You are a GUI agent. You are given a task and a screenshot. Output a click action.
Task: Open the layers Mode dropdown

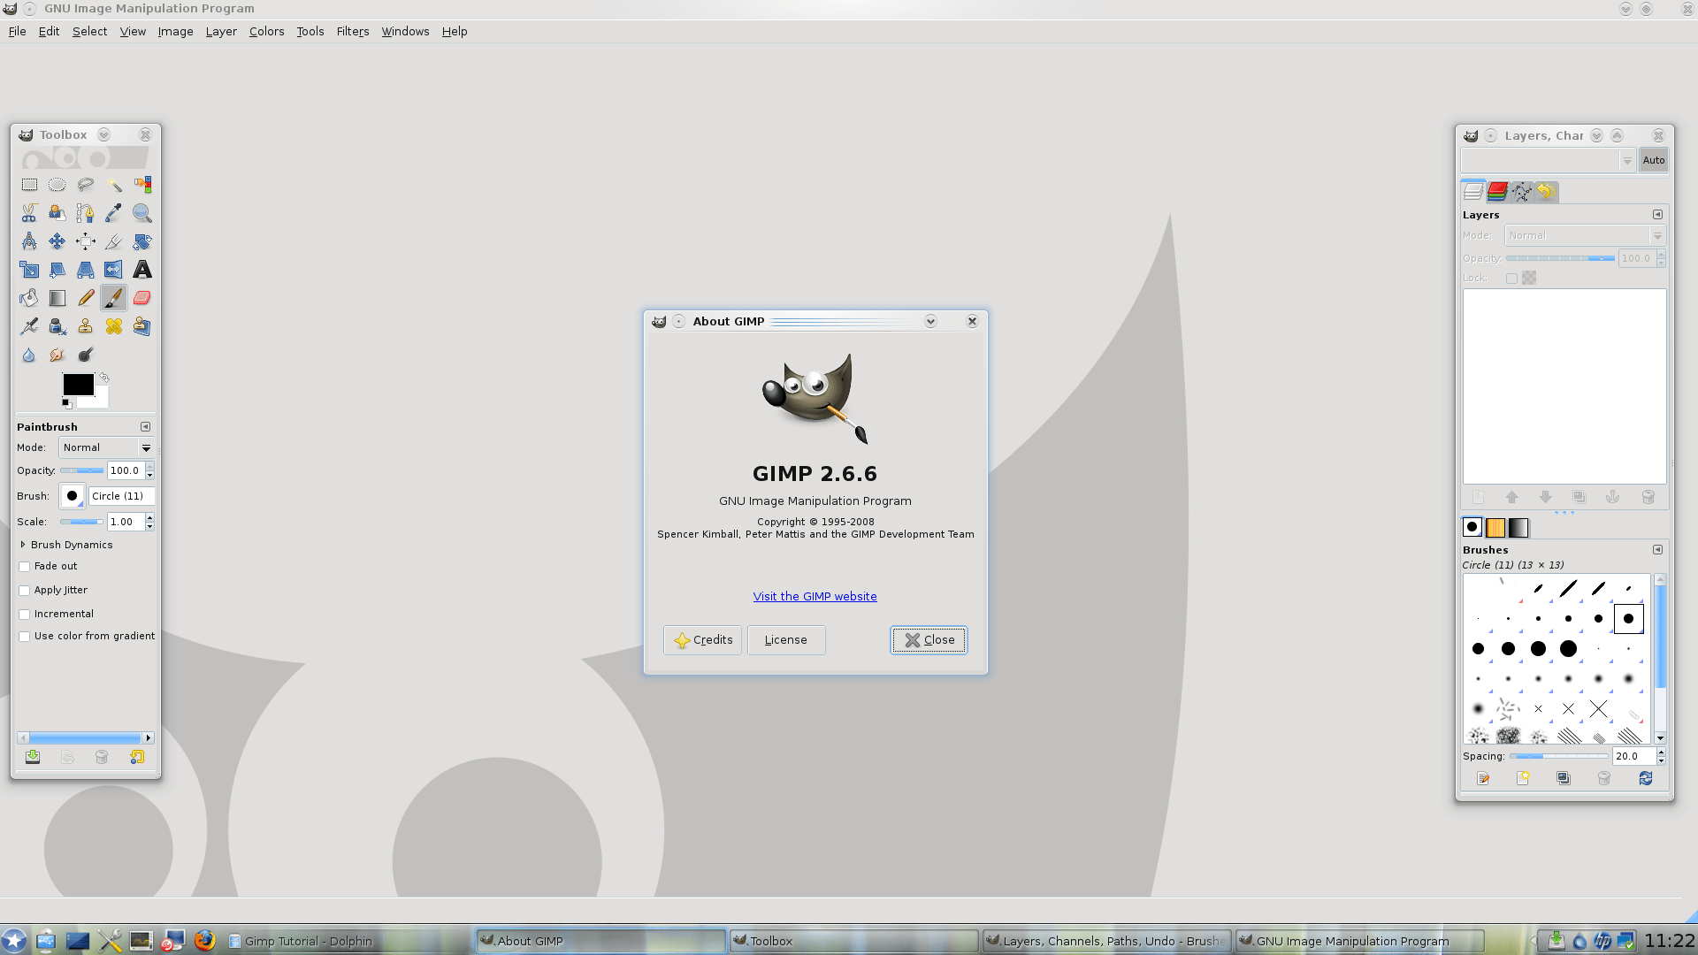[1582, 235]
